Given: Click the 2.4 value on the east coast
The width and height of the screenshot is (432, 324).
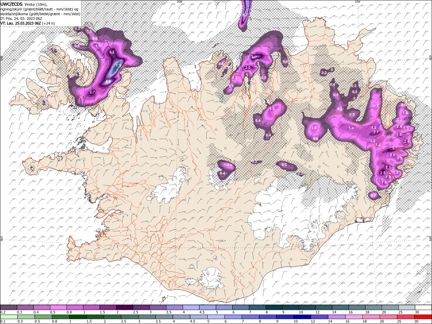Looking at the screenshot, I should (x=407, y=141).
